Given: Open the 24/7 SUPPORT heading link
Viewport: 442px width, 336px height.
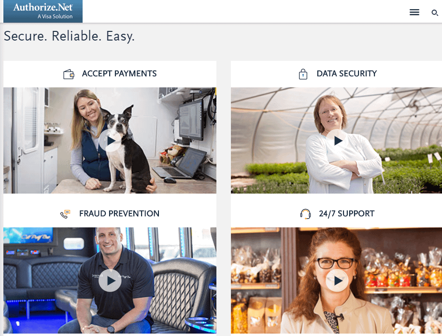Looking at the screenshot, I should (x=346, y=213).
